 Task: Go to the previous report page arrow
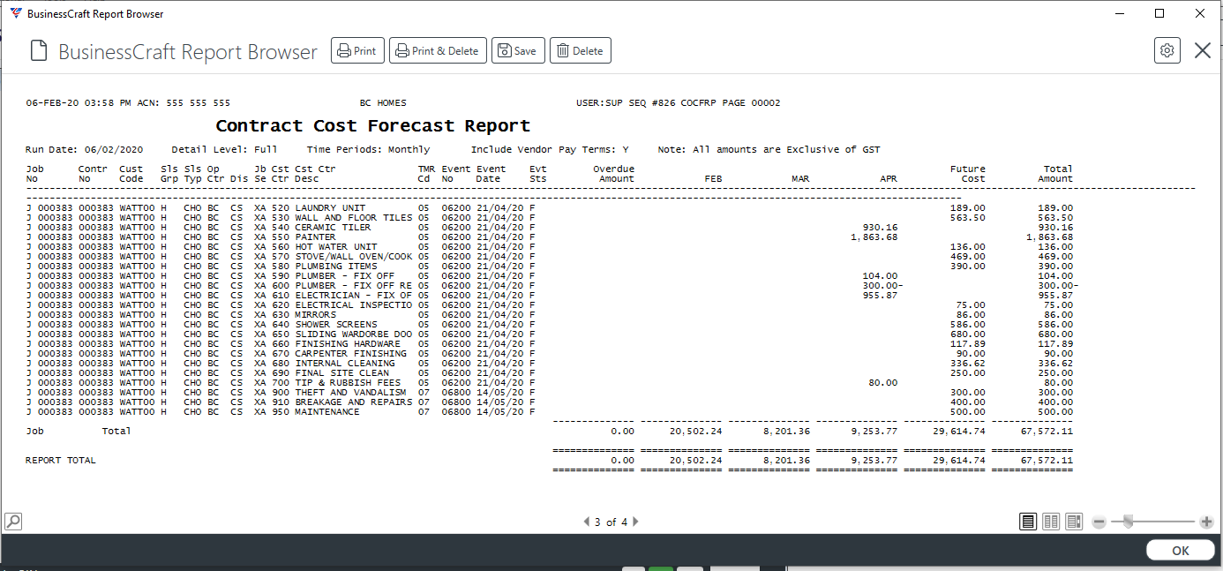tap(587, 522)
